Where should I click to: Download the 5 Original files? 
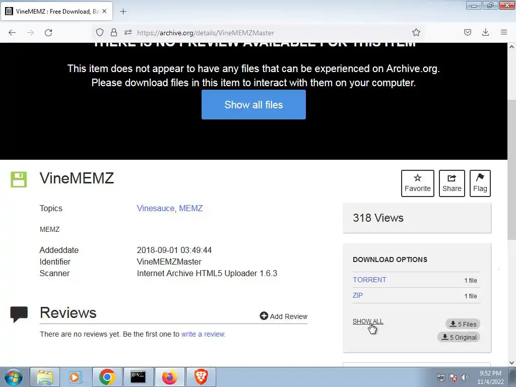point(459,337)
